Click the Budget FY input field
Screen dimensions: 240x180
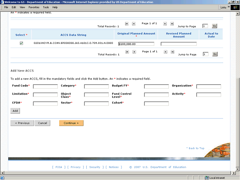pos(156,87)
